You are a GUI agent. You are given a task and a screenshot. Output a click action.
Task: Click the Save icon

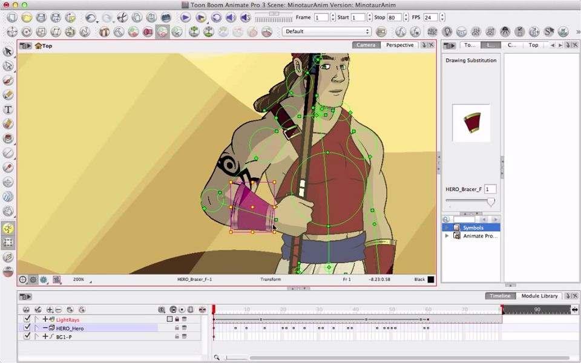(x=41, y=18)
